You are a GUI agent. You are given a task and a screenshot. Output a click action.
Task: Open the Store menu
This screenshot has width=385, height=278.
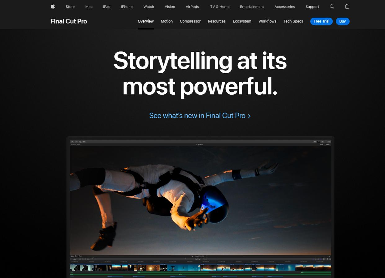pos(70,6)
